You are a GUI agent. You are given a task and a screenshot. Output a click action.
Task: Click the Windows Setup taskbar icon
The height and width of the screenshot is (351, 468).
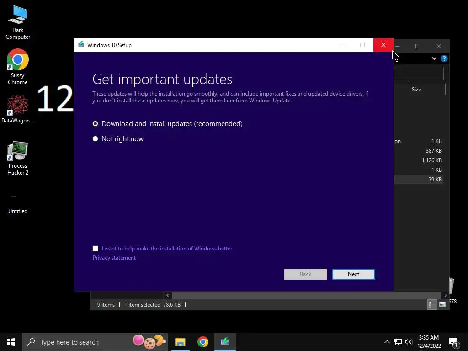point(225,342)
